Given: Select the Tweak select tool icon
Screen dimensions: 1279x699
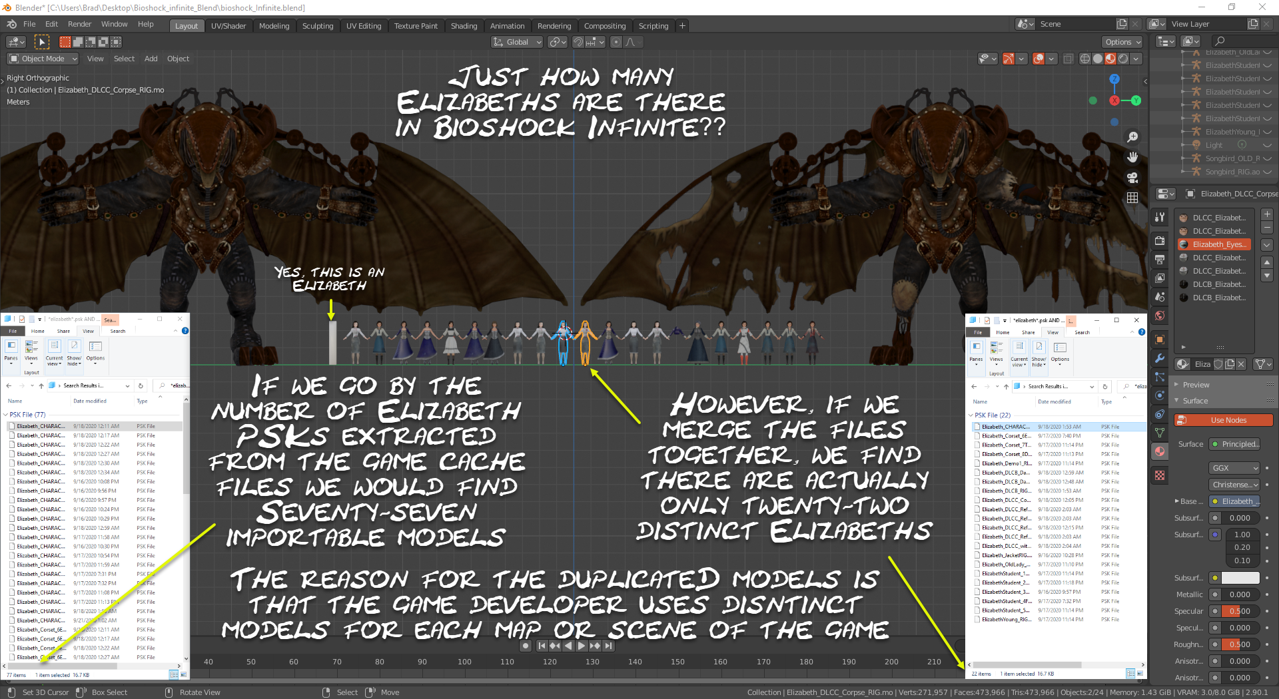Looking at the screenshot, I should [41, 42].
